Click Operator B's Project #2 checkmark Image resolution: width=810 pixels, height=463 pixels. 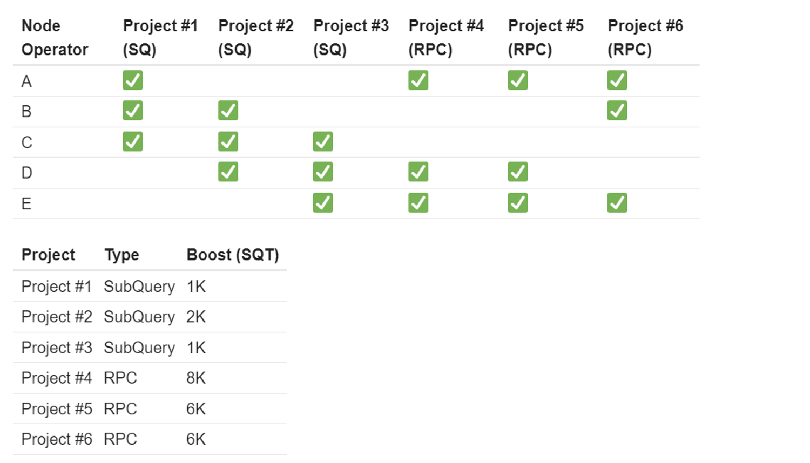228,111
